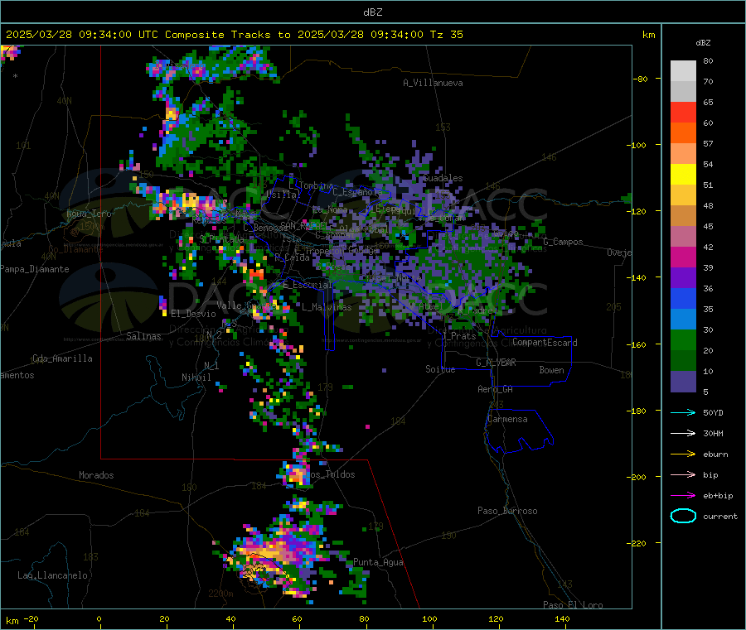Click the 'J_Prats' map label
The image size is (746, 630).
[x=458, y=335]
